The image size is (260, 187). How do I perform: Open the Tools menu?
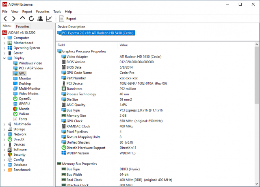57,11
